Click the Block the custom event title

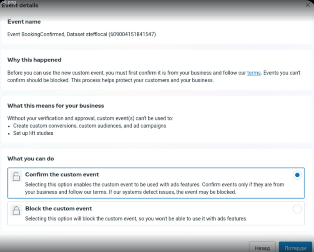pyautogui.click(x=58, y=209)
